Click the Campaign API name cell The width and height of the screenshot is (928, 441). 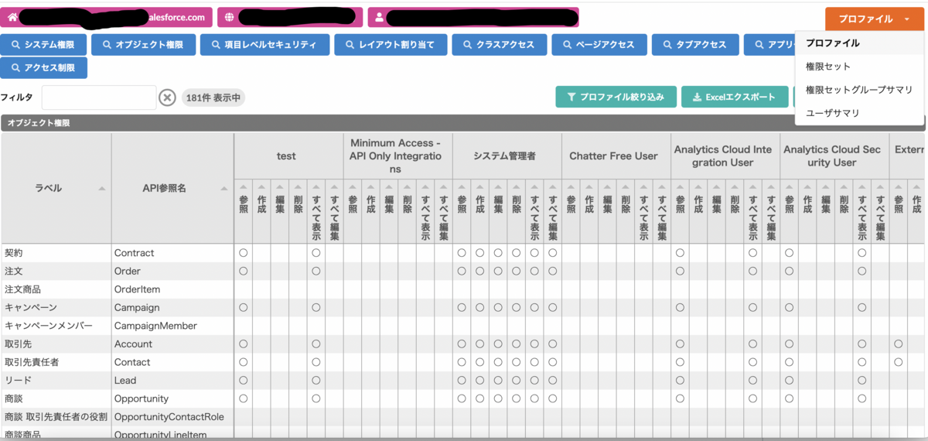(x=172, y=308)
